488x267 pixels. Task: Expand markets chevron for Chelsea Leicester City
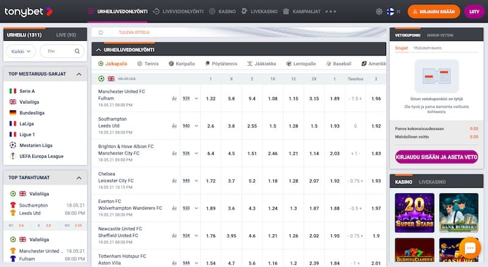coord(196,180)
